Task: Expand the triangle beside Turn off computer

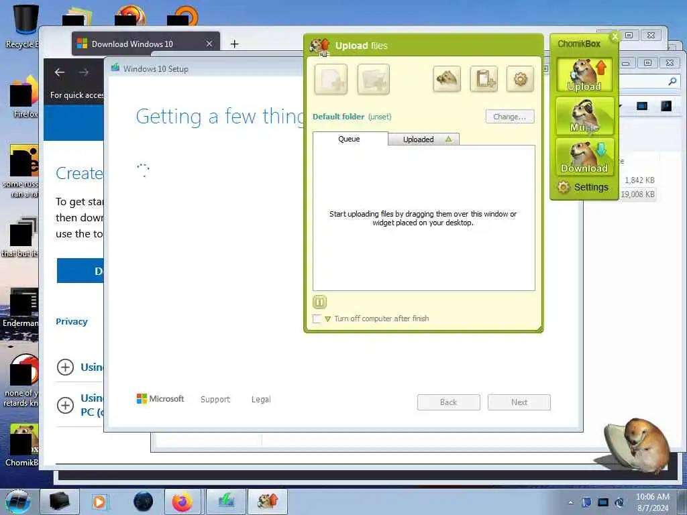Action: coord(327,319)
